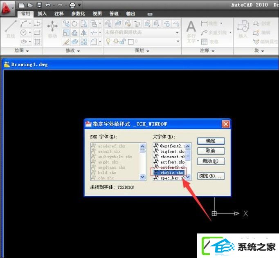The width and height of the screenshot is (279, 258).
Task: Open the Circle tool dropdown arrow
Action: coord(30,33)
